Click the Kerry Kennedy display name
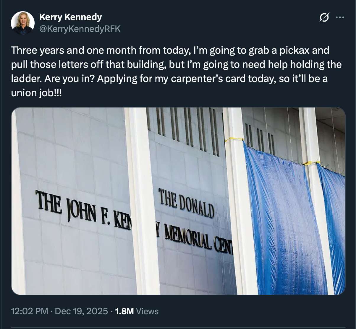This screenshot has height=329, width=356. coord(70,17)
